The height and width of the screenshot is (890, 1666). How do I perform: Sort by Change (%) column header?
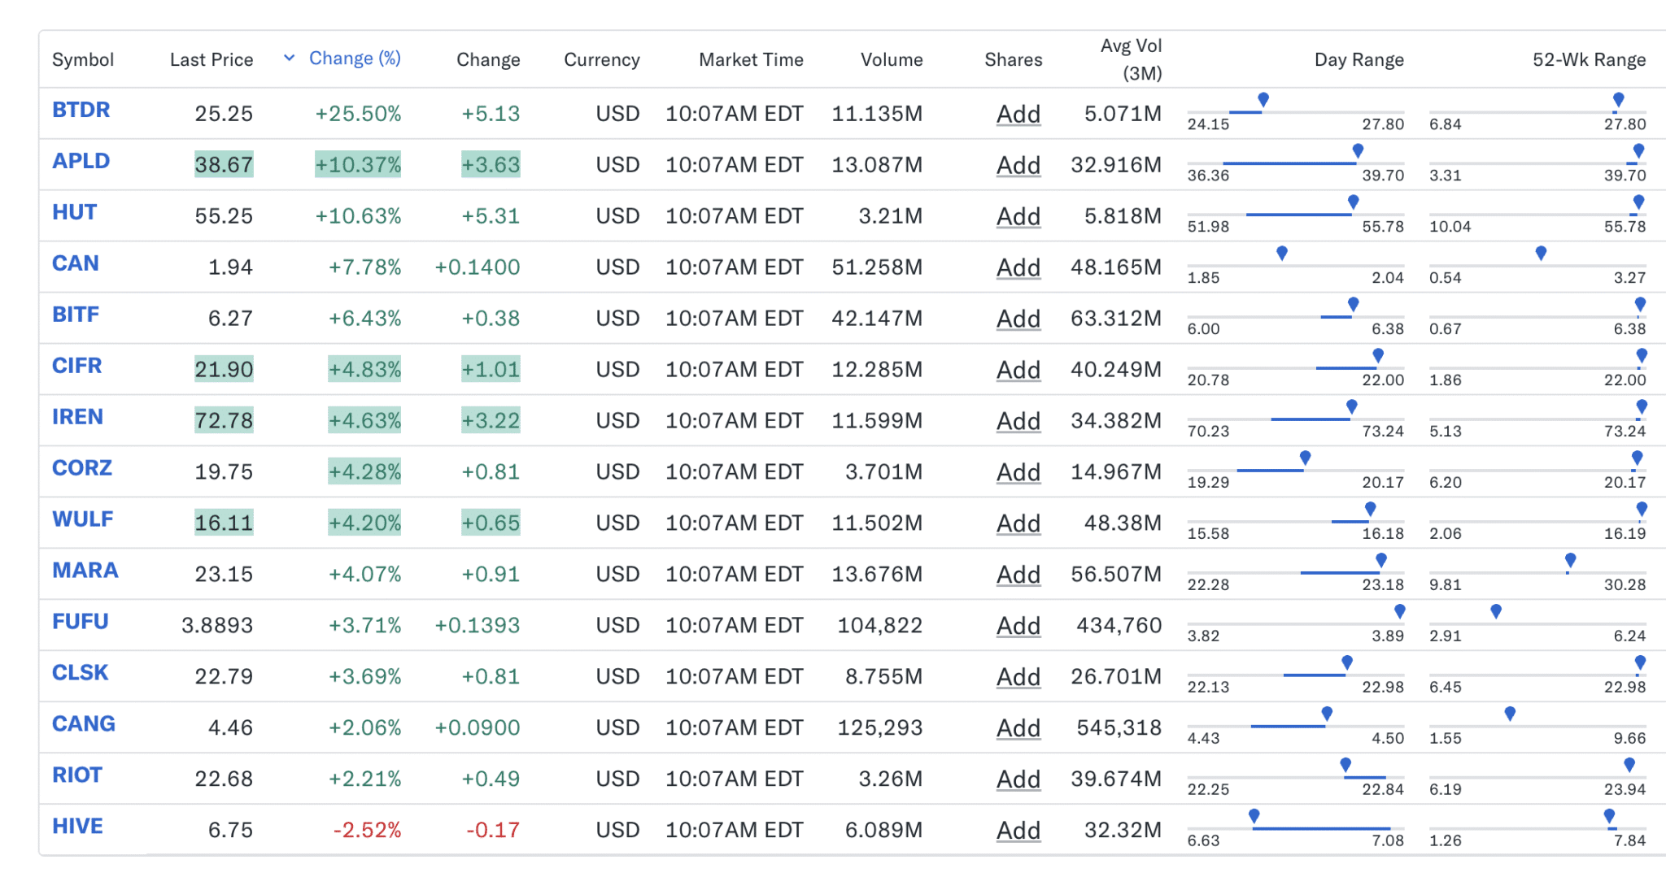(355, 59)
